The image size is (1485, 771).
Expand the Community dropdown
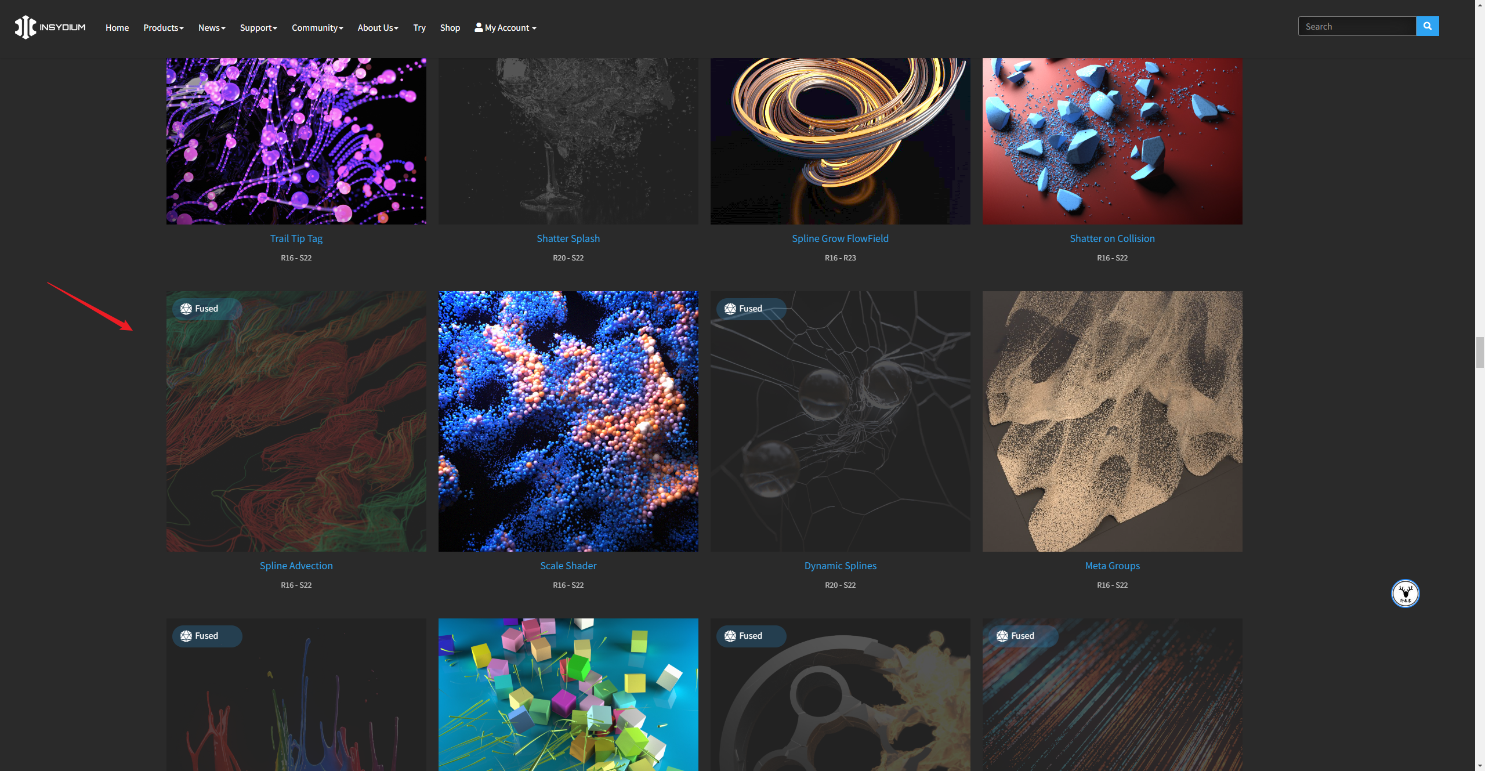(x=317, y=28)
